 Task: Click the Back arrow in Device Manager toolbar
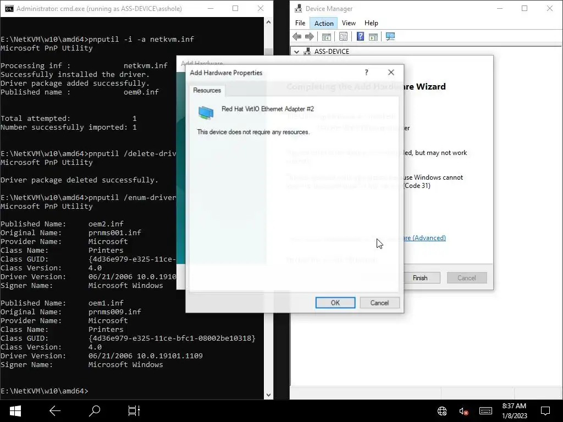coord(297,37)
